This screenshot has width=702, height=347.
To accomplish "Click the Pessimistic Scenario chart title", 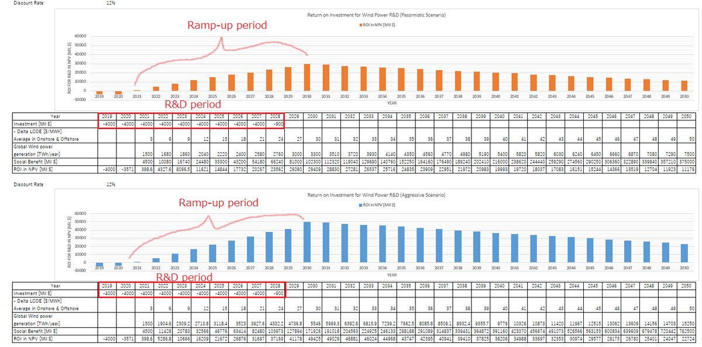I will (x=377, y=14).
